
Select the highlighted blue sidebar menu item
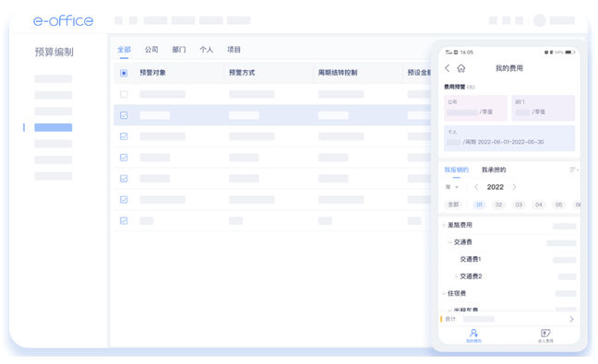53,127
